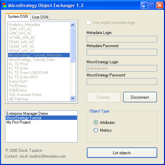Click the DSN list scrollbar thumb
Viewport: 165px width, 165px height.
point(72,45)
